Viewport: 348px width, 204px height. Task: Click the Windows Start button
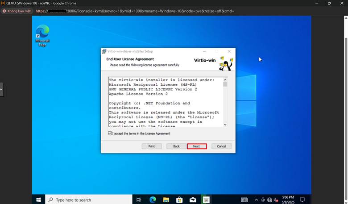click(x=38, y=200)
